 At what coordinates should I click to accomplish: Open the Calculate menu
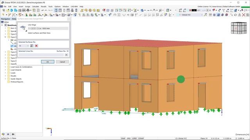point(36,7)
